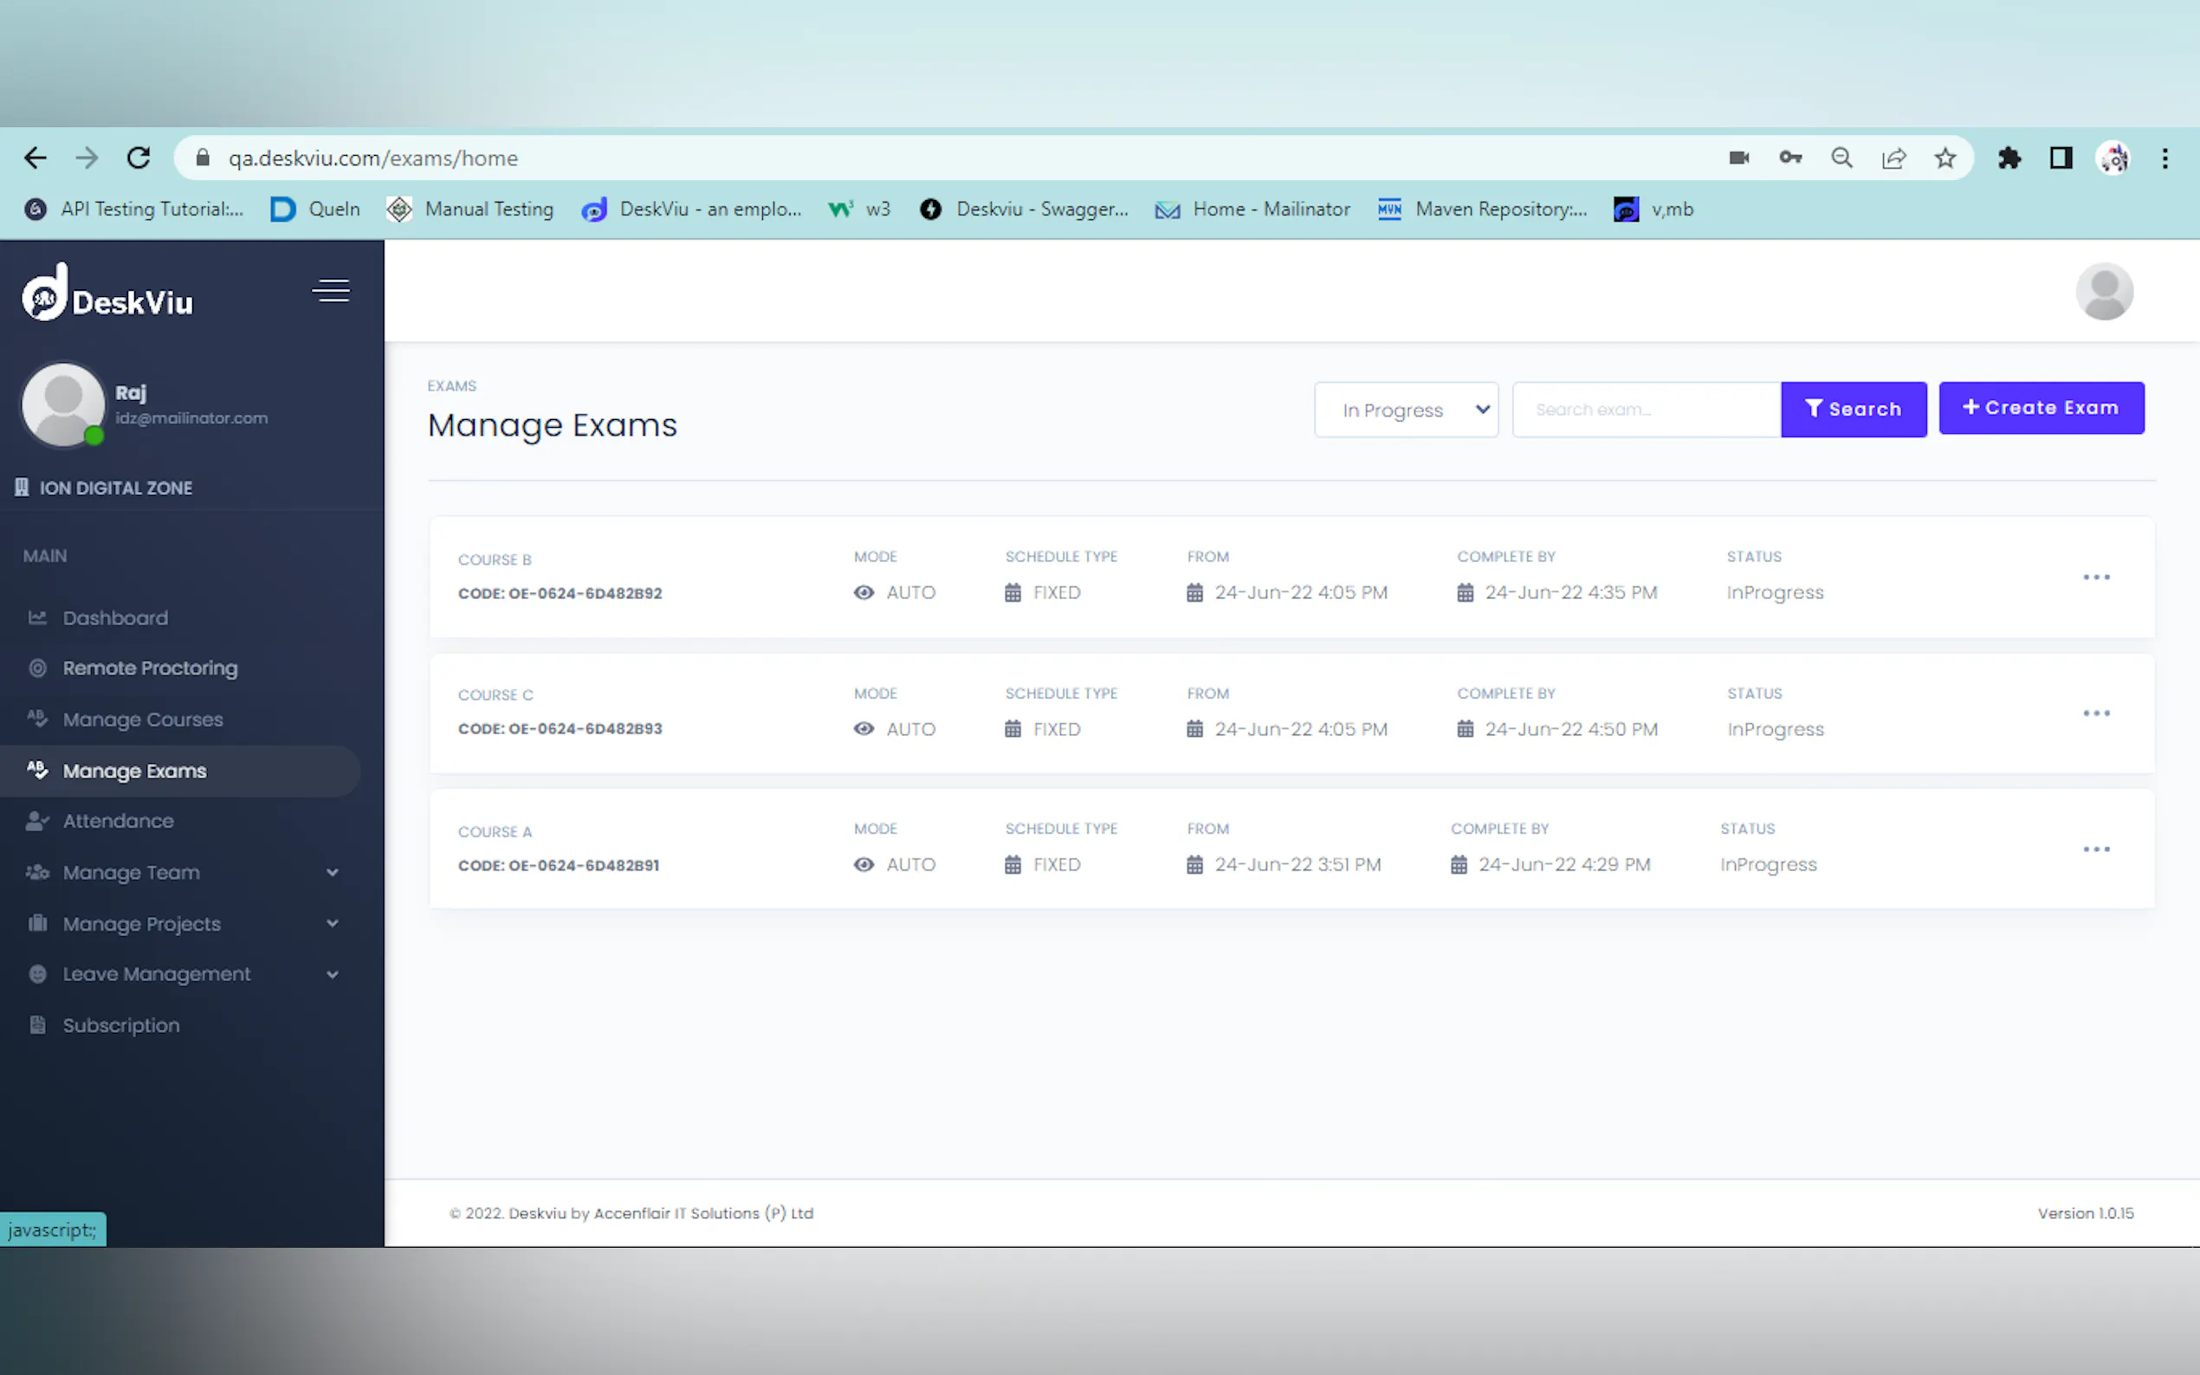The image size is (2200, 1375).
Task: Click the share page icon in address bar
Action: [x=1893, y=158]
